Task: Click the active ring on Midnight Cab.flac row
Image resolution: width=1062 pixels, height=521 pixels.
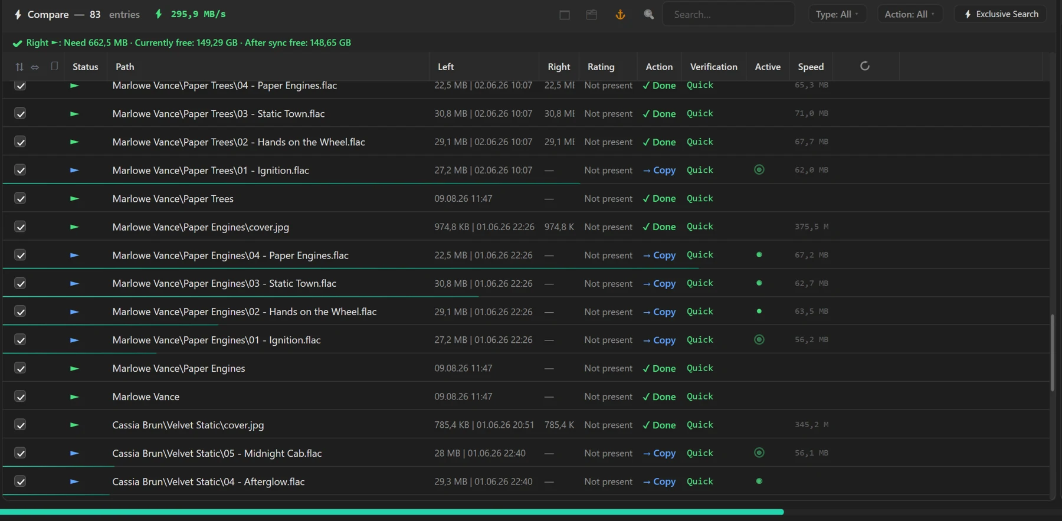Action: [x=759, y=453]
